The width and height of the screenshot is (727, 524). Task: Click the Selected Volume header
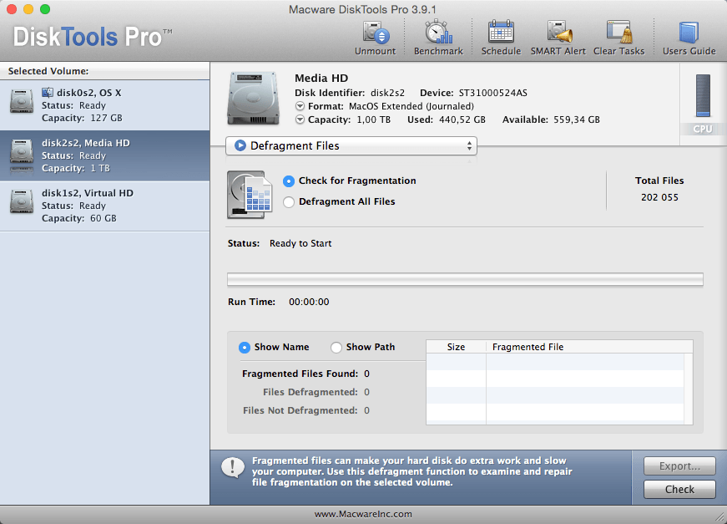pyautogui.click(x=48, y=71)
